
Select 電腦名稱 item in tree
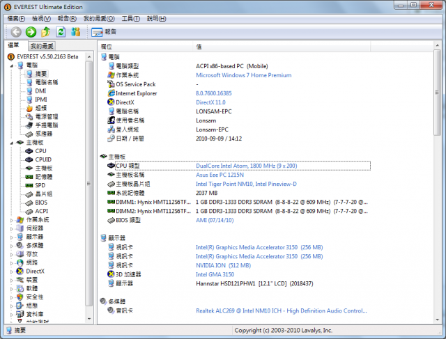click(x=47, y=82)
